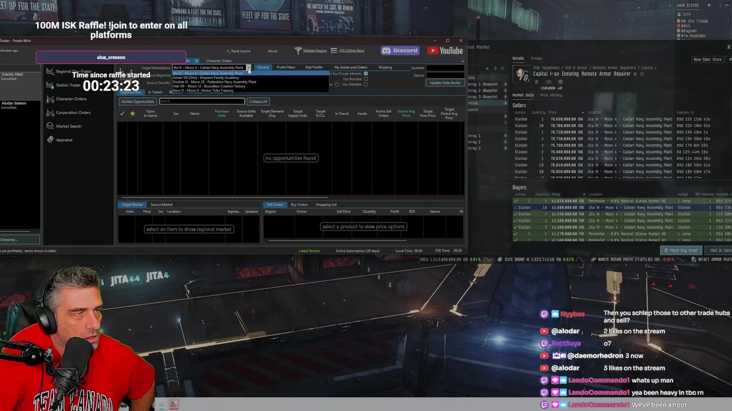
Task: Click the EVE Online Store icon
Action: [334, 50]
